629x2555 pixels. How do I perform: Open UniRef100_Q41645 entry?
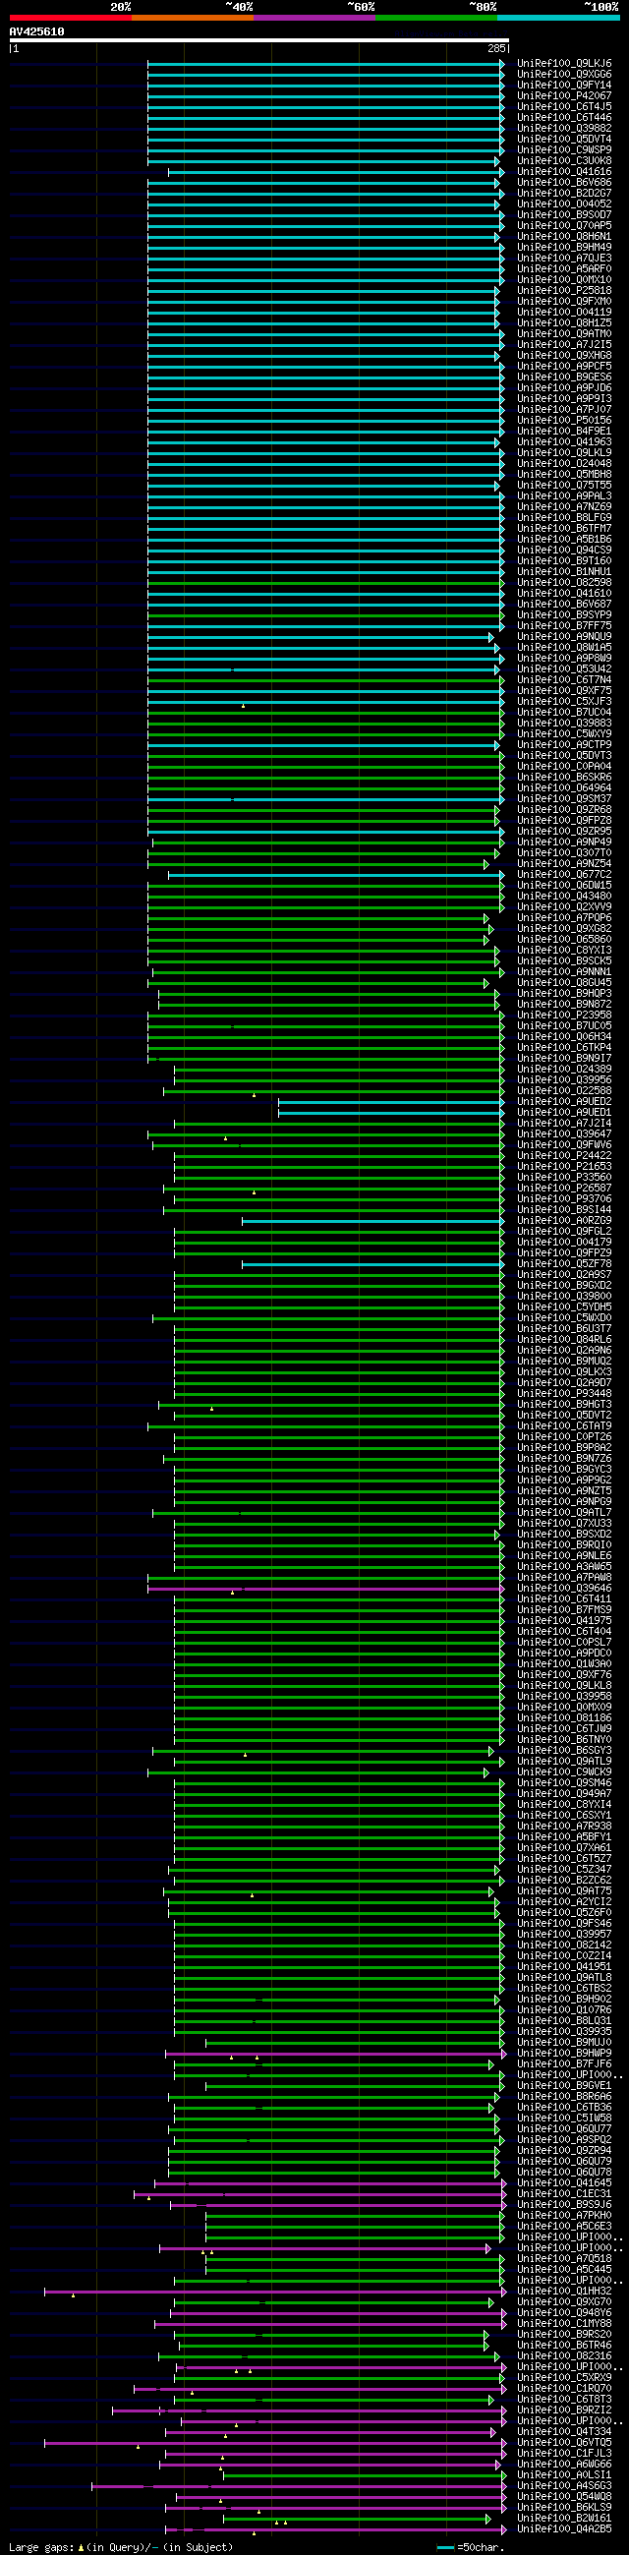(x=563, y=2184)
